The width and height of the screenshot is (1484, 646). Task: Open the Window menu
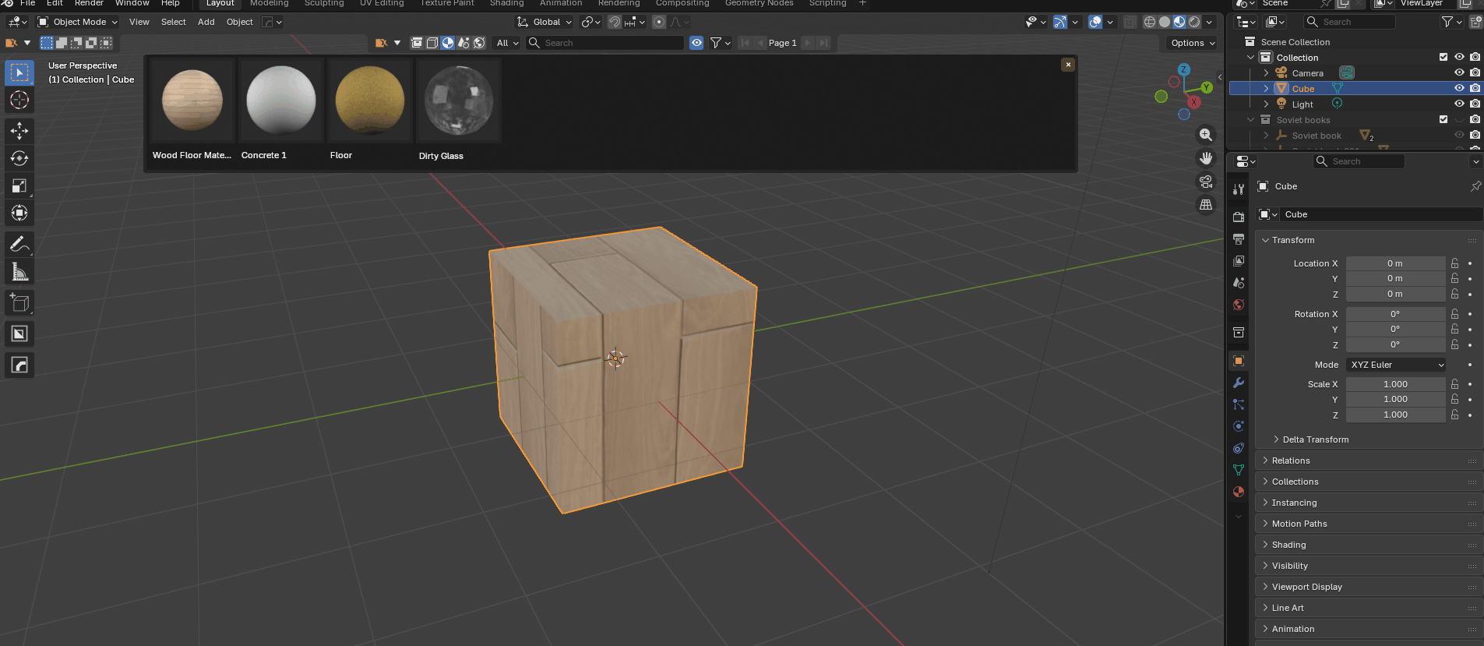point(132,3)
